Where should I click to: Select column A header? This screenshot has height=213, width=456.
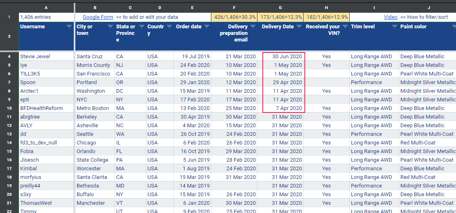pos(46,8)
